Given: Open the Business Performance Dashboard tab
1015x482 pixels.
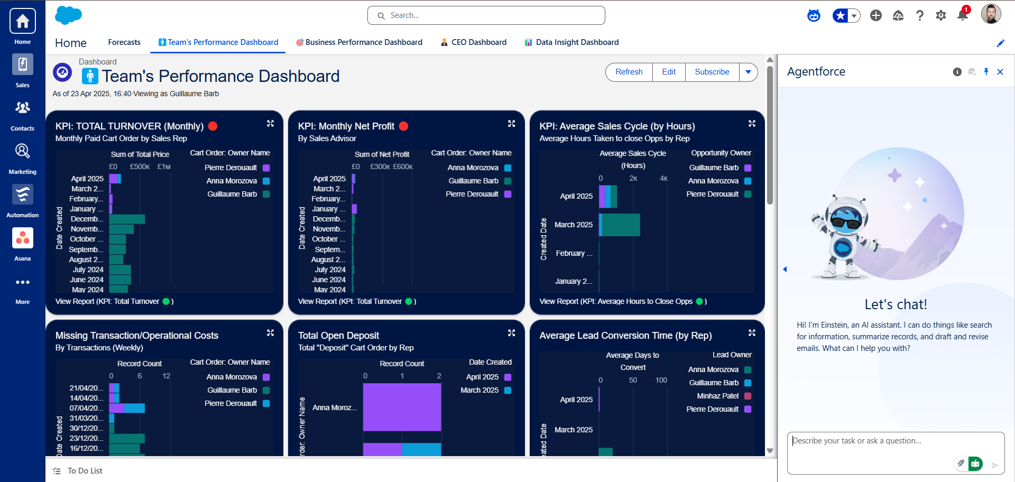Looking at the screenshot, I should (x=359, y=42).
